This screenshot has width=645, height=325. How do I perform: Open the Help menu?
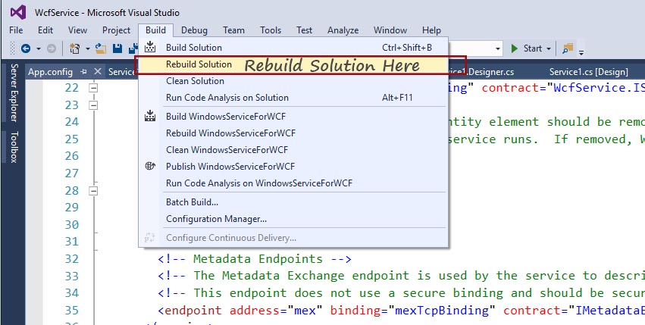pyautogui.click(x=431, y=30)
